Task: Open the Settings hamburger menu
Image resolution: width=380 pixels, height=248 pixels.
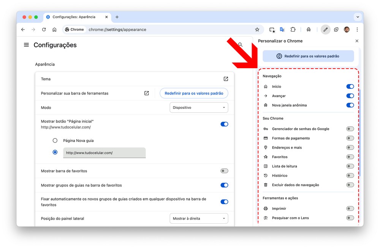Action: 27,45
